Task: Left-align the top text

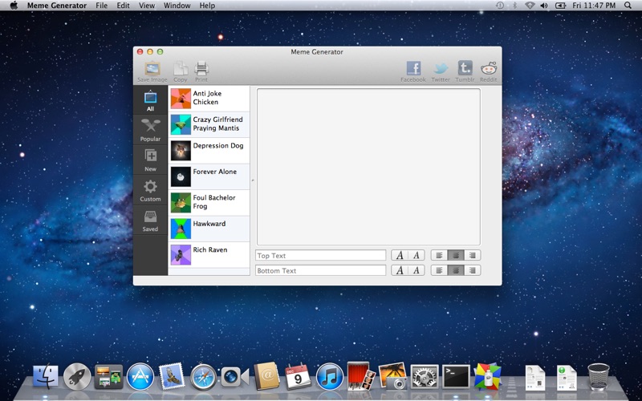Action: point(439,255)
